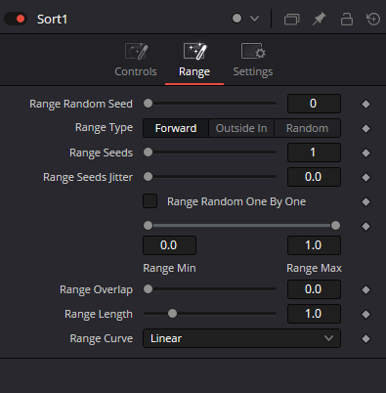The image size is (386, 393).
Task: Click the Range Length slider handle
Action: tap(172, 314)
